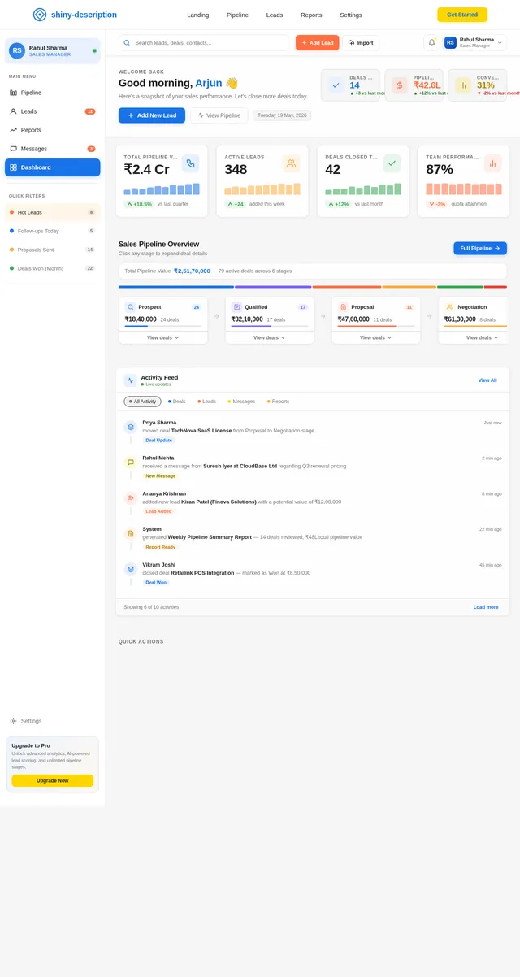The height and width of the screenshot is (977, 520).
Task: Select the All Activity feed filter
Action: point(142,402)
